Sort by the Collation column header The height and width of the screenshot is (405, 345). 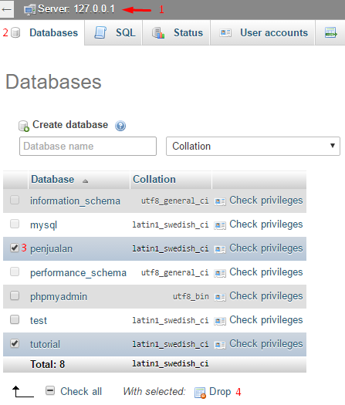(x=154, y=179)
